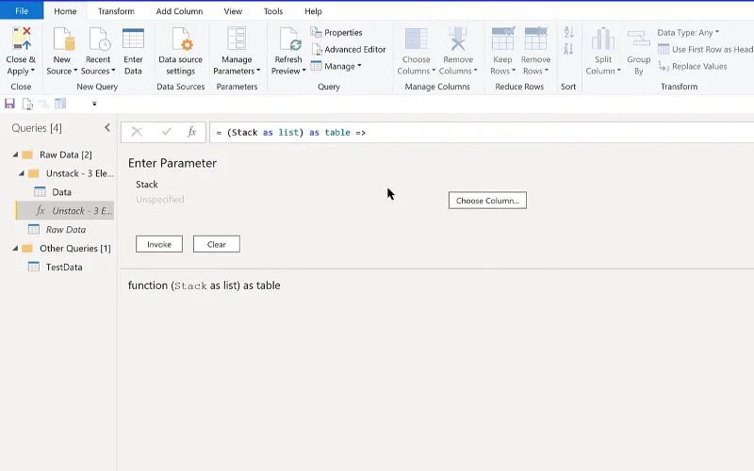
Task: Click the Refresh Preview icon
Action: coord(290,39)
